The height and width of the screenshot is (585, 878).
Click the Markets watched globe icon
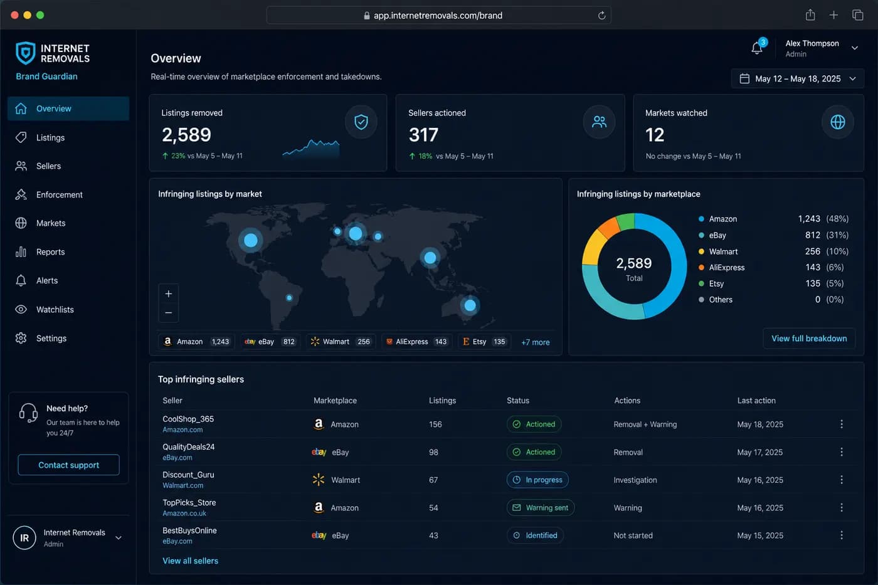point(837,122)
